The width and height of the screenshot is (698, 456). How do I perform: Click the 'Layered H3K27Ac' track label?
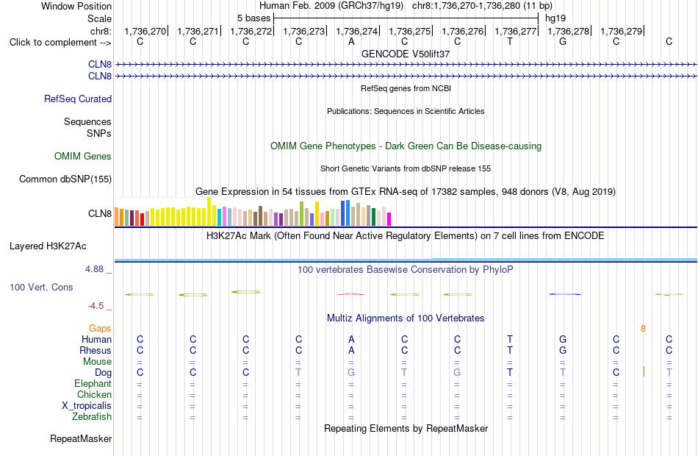[48, 246]
